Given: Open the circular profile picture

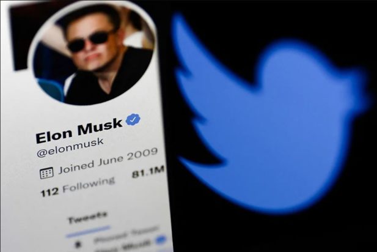Looking at the screenshot, I should point(92,54).
